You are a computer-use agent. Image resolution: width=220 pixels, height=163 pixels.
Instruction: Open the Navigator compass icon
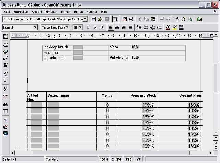tap(177, 19)
